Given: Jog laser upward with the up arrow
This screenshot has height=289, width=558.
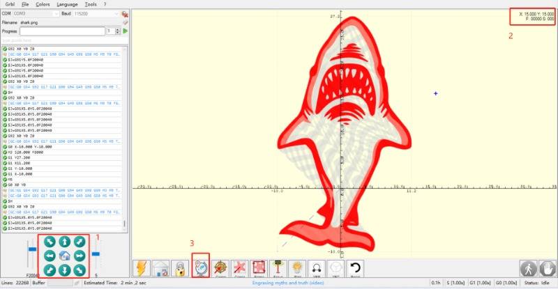Looking at the screenshot, I should [x=64, y=242].
